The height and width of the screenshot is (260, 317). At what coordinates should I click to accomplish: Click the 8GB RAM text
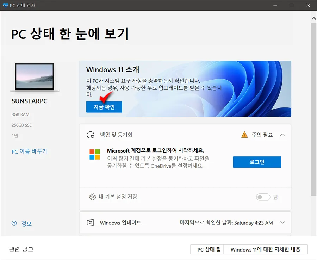20,114
